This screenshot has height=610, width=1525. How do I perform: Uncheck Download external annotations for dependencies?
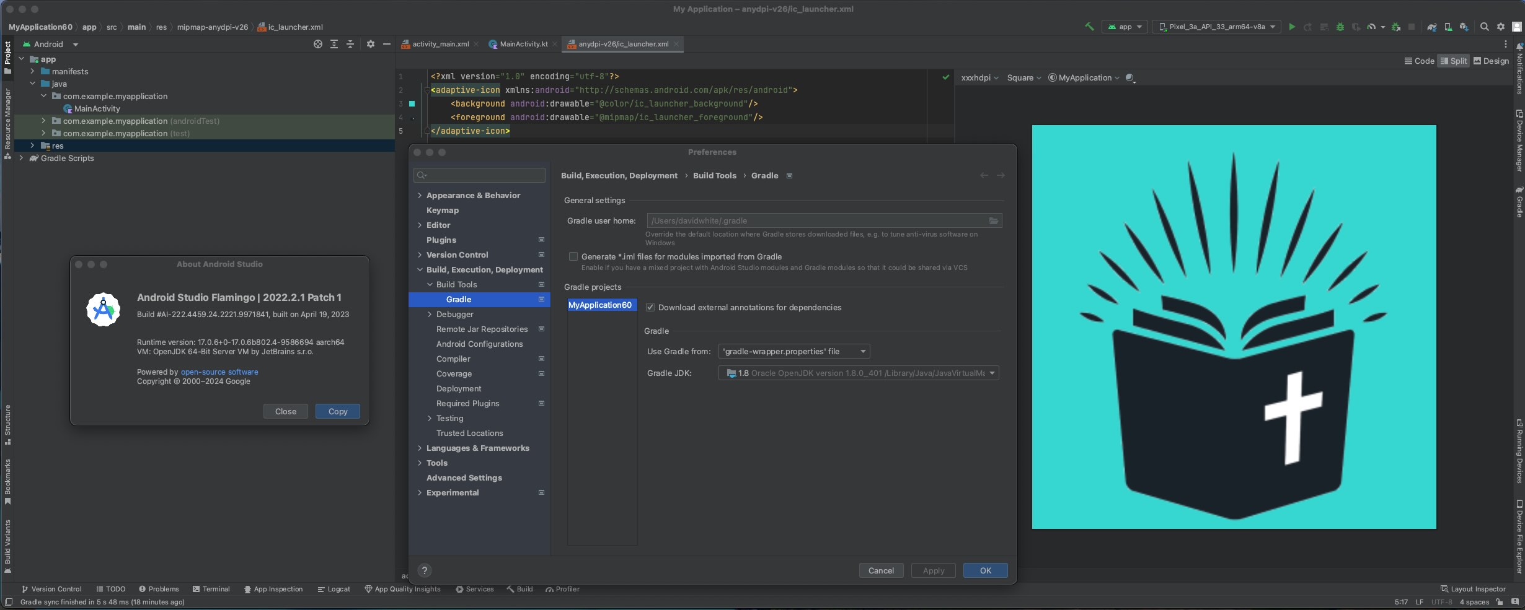pos(650,307)
